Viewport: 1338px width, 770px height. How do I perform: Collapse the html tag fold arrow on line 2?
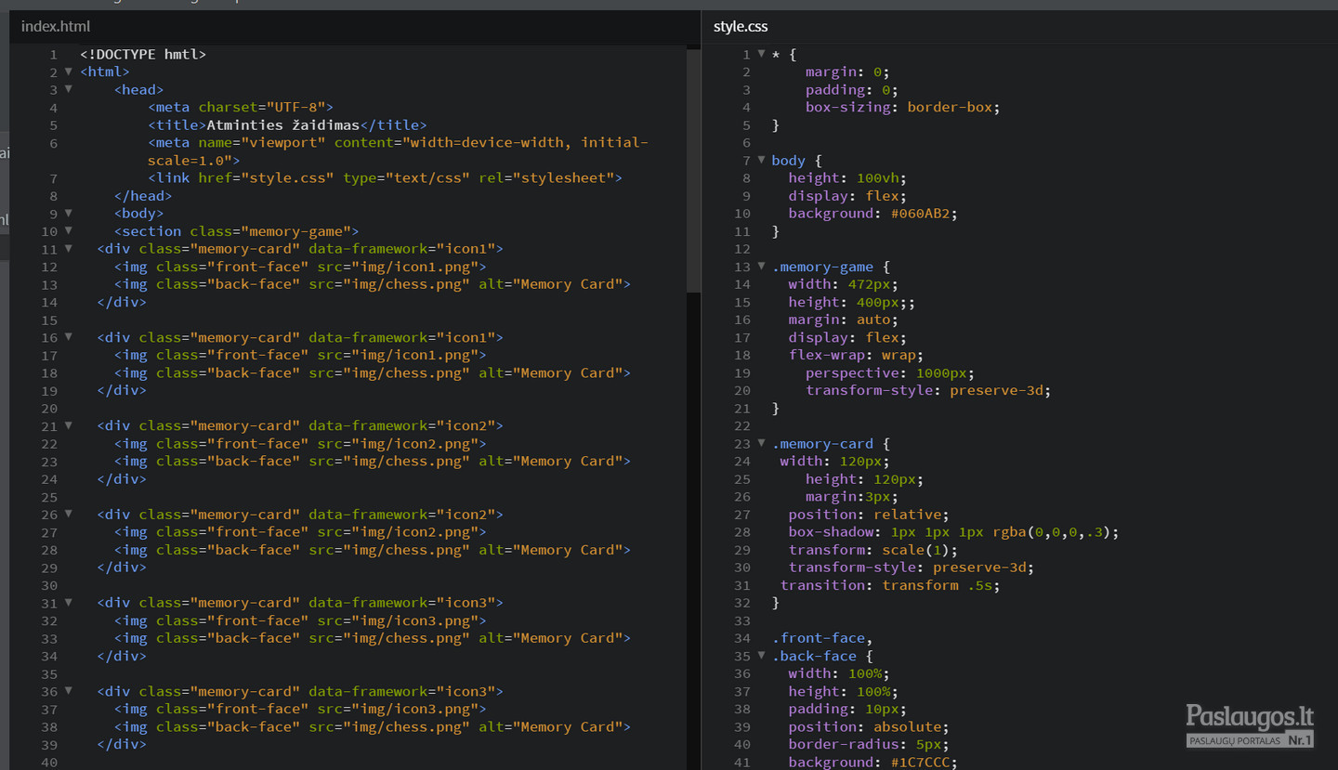(x=68, y=72)
